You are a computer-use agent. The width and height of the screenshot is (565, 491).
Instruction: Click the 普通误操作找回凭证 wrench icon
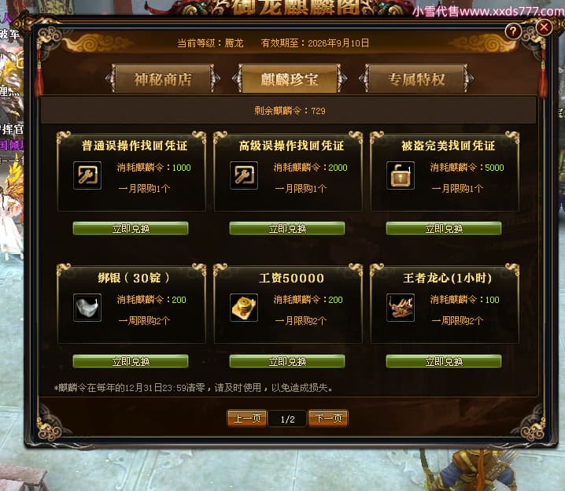coord(87,175)
